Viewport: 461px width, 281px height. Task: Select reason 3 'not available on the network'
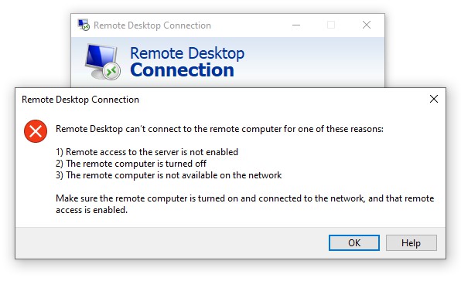pyautogui.click(x=169, y=175)
